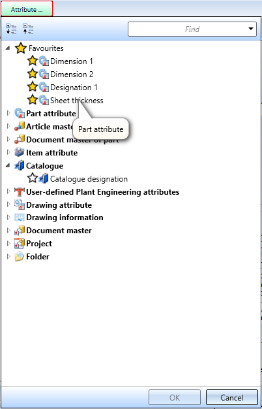Click the Catalogue blue book icon
262x409 pixels.
(20, 166)
